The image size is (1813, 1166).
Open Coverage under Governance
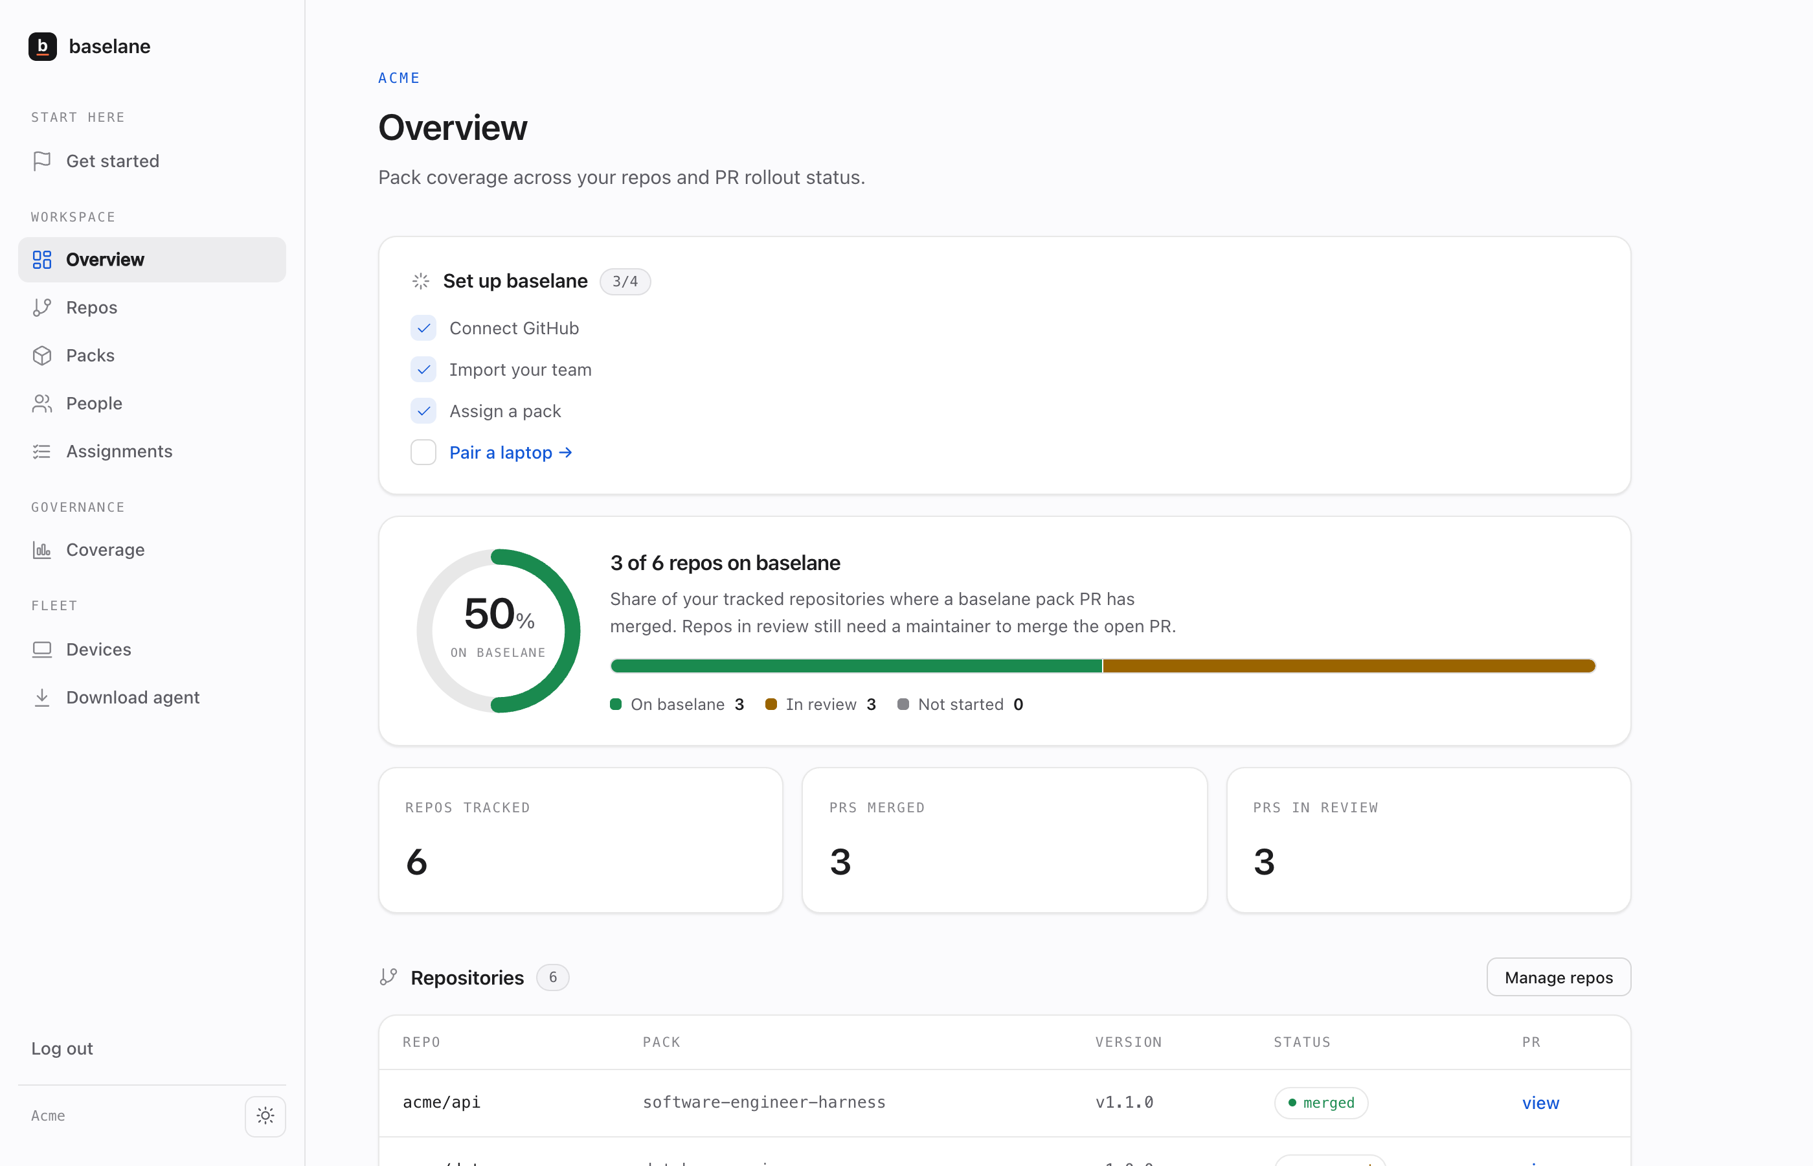(x=152, y=550)
